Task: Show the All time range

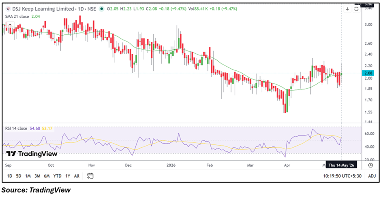Action: coord(77,176)
